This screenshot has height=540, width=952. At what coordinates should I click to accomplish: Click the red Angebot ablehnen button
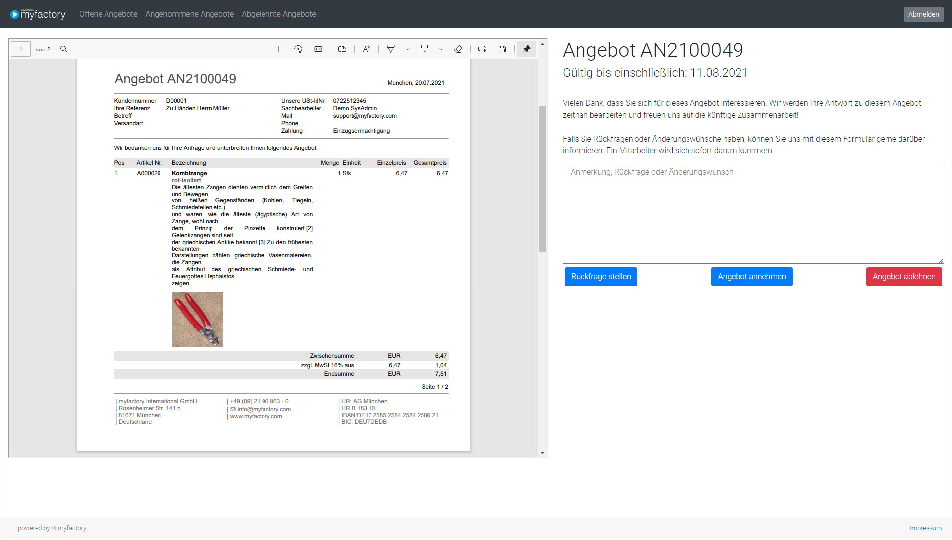pos(903,277)
